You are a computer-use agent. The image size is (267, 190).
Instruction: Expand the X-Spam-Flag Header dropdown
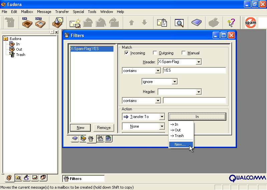(199, 62)
